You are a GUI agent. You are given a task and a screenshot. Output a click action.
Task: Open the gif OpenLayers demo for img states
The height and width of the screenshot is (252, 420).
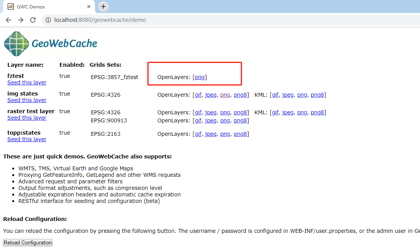click(198, 95)
